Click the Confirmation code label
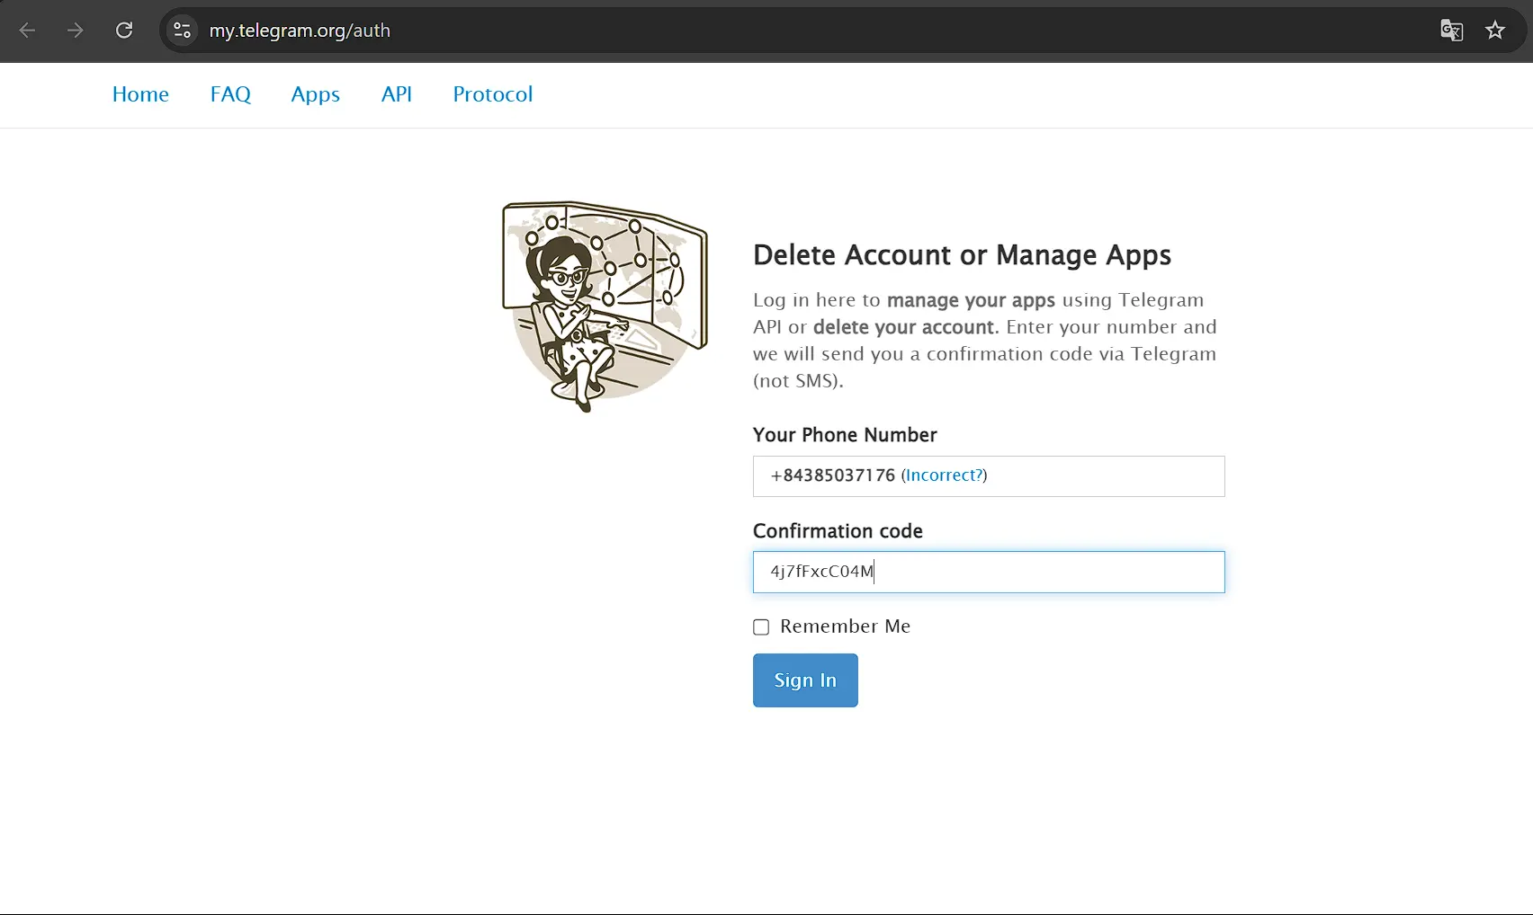Screen dimensions: 1533x915 pos(838,531)
